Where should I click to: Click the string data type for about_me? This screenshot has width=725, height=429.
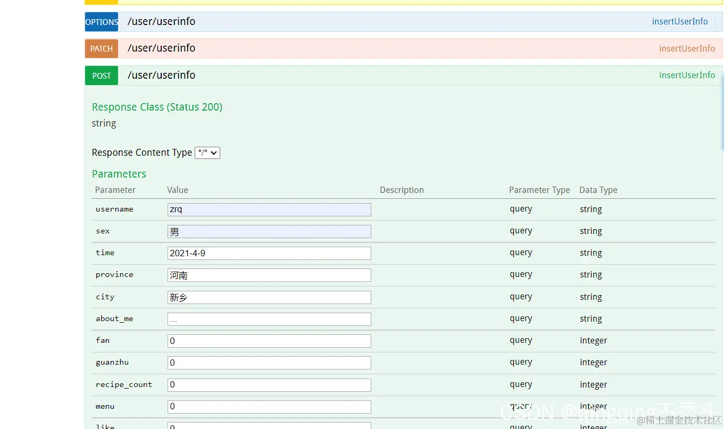coord(591,319)
